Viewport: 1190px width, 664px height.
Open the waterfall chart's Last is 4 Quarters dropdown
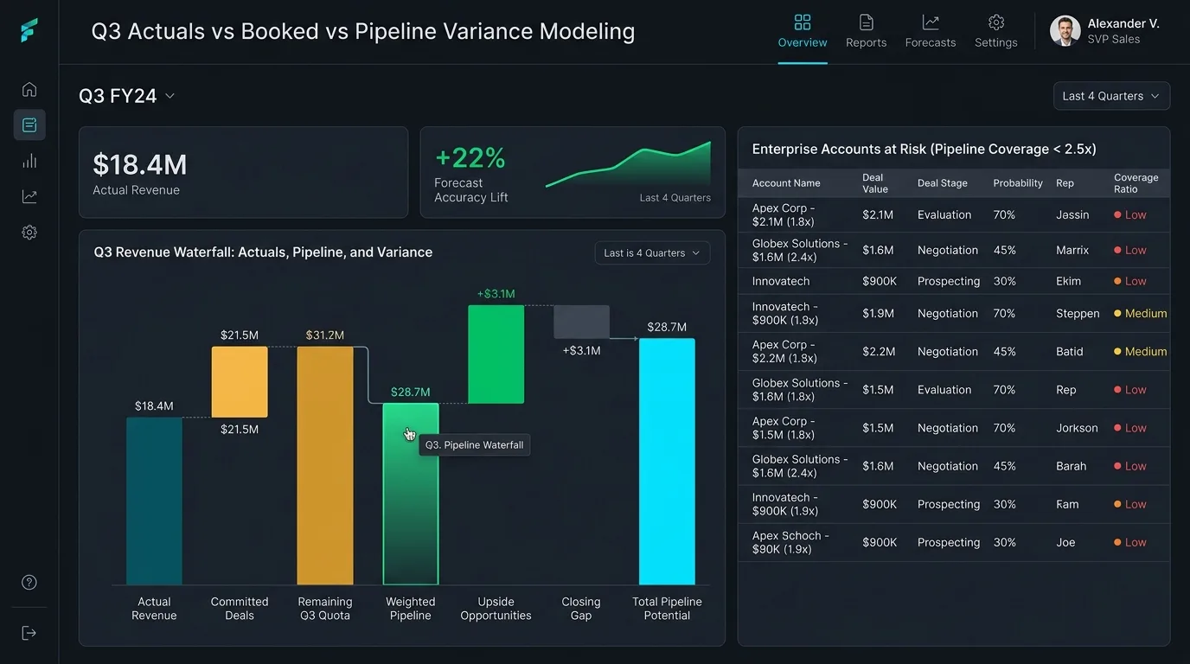pos(653,253)
